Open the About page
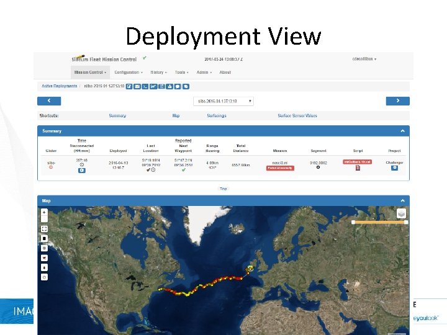The image size is (447, 335). (225, 73)
